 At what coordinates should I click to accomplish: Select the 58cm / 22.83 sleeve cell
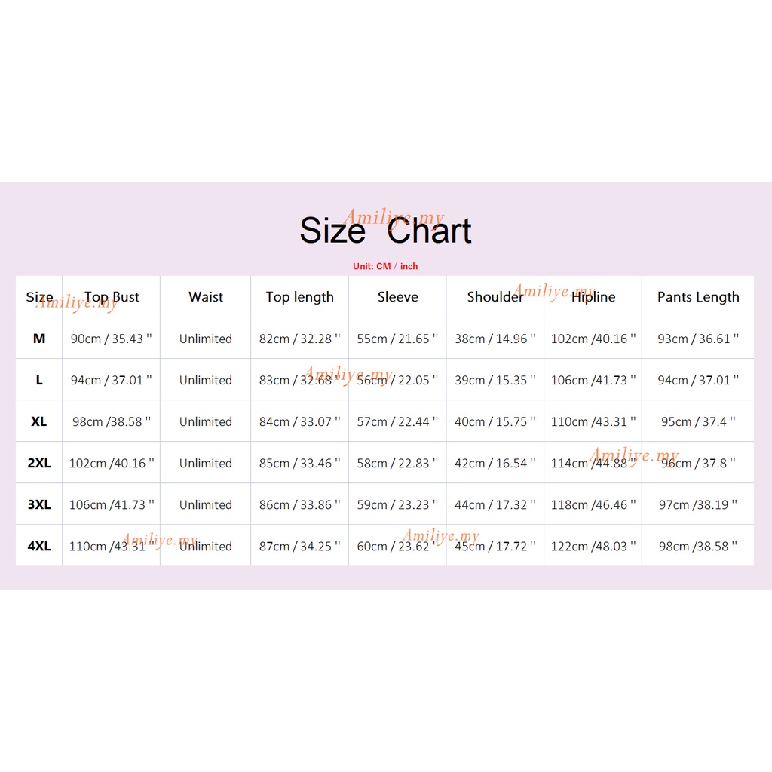pyautogui.click(x=397, y=464)
